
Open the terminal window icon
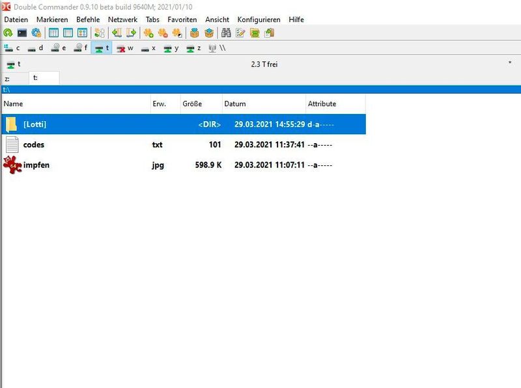point(22,33)
